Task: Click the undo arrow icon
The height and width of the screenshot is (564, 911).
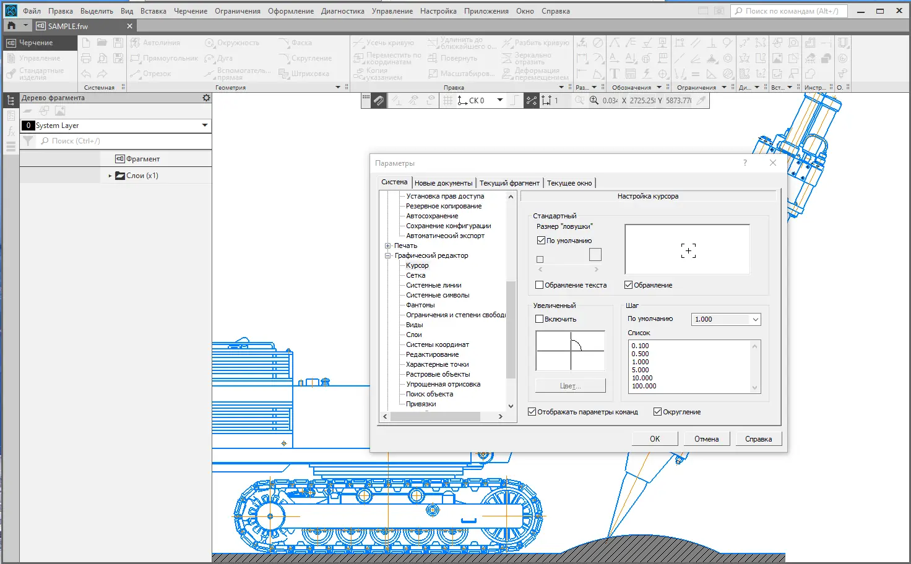Action: 86,74
